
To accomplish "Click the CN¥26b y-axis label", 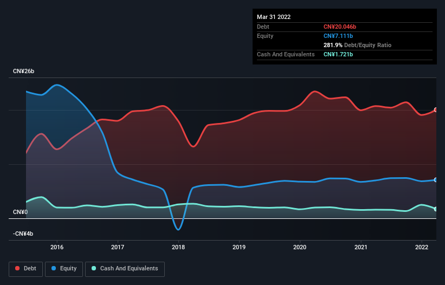I will 23,71.
